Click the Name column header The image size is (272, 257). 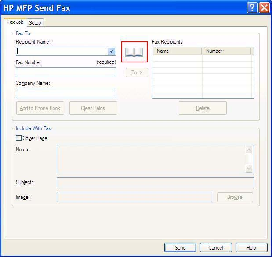(x=177, y=51)
